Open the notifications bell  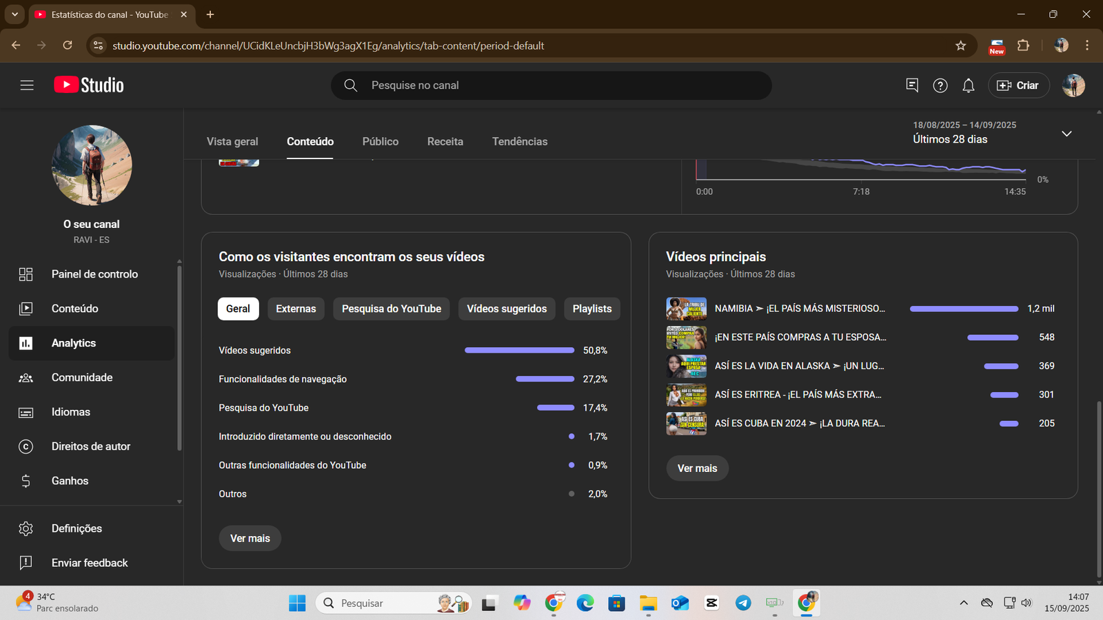[x=969, y=85]
